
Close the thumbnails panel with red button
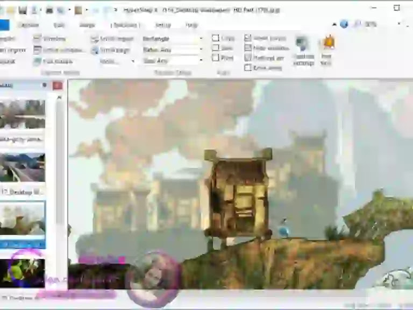click(58, 86)
